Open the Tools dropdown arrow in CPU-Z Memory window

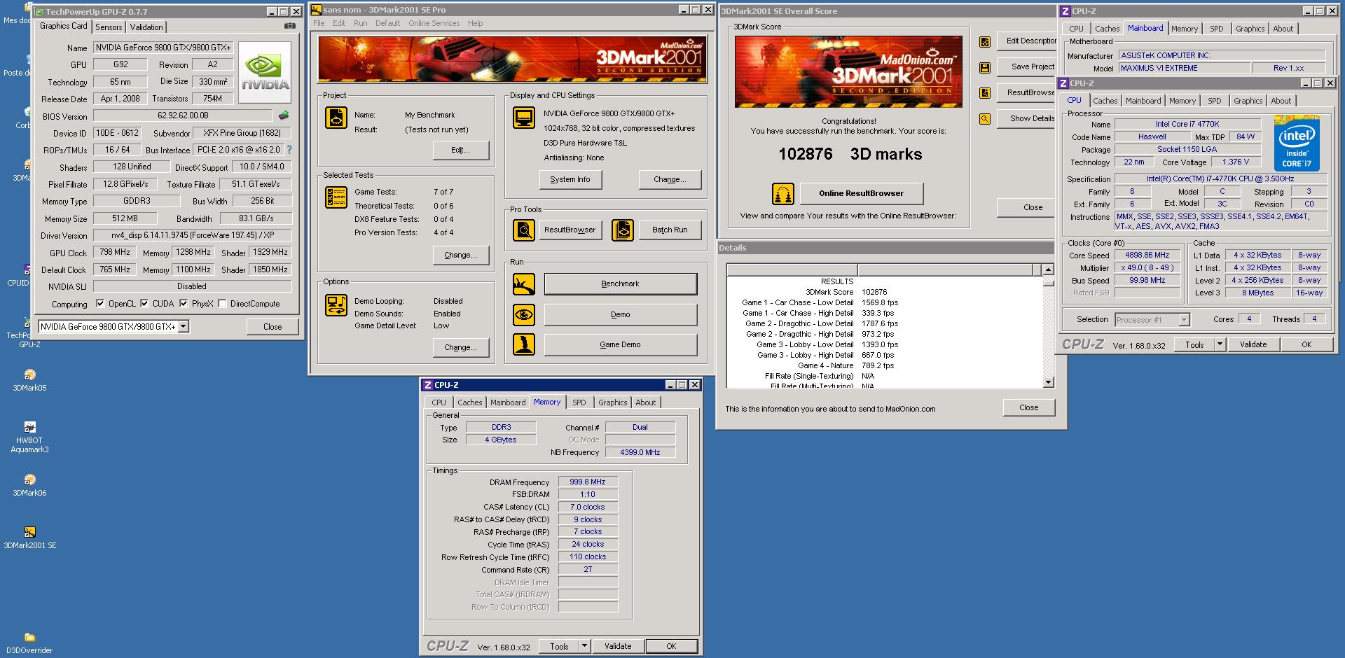pos(585,646)
